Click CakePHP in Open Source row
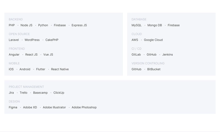 (52, 40)
